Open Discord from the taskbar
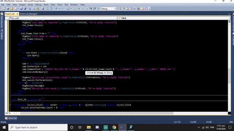 [97, 127]
